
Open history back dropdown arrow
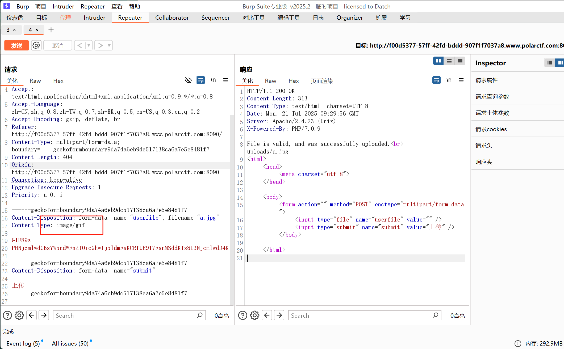coord(89,45)
